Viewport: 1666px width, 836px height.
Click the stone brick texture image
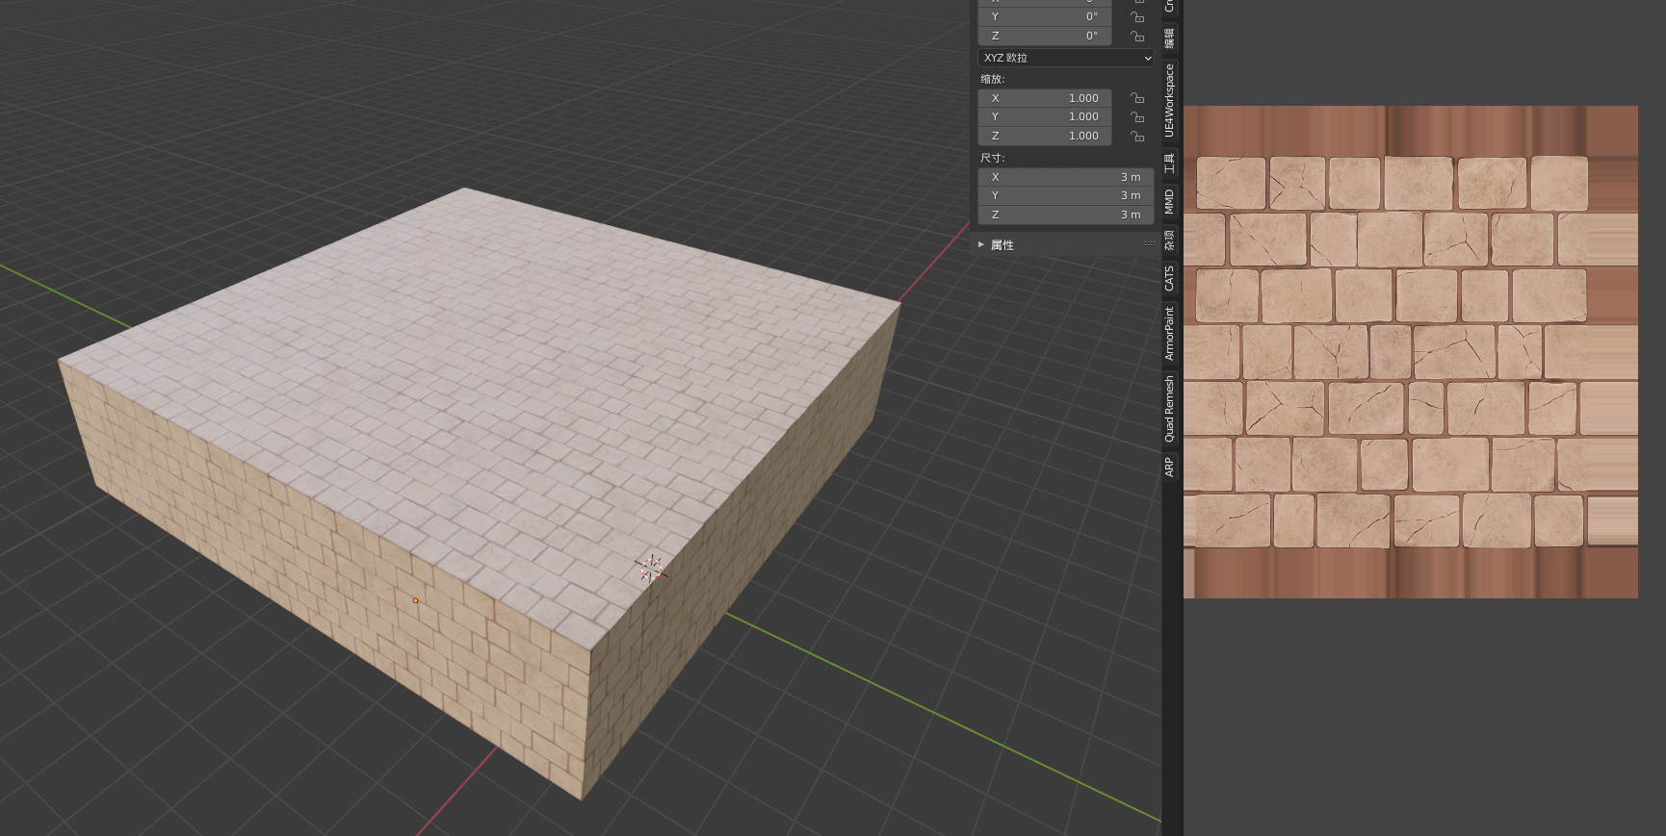[1411, 352]
